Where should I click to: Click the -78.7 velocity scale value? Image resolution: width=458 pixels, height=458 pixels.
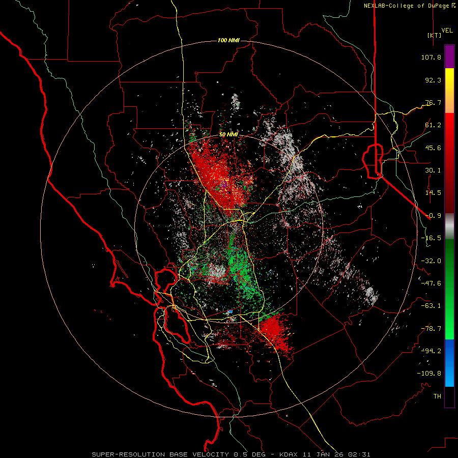(431, 329)
